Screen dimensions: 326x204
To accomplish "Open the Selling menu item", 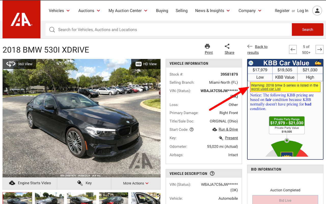I will [x=182, y=11].
